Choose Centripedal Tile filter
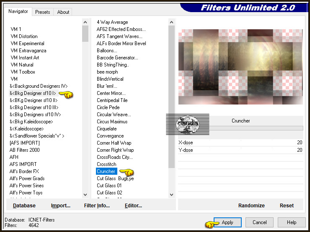The image size is (310, 232). pyautogui.click(x=112, y=100)
